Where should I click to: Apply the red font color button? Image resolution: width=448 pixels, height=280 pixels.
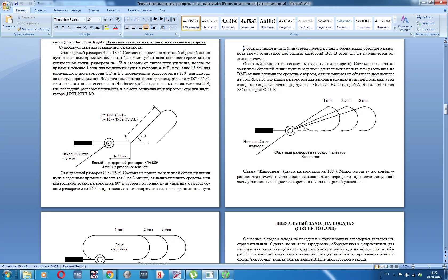coord(115,27)
